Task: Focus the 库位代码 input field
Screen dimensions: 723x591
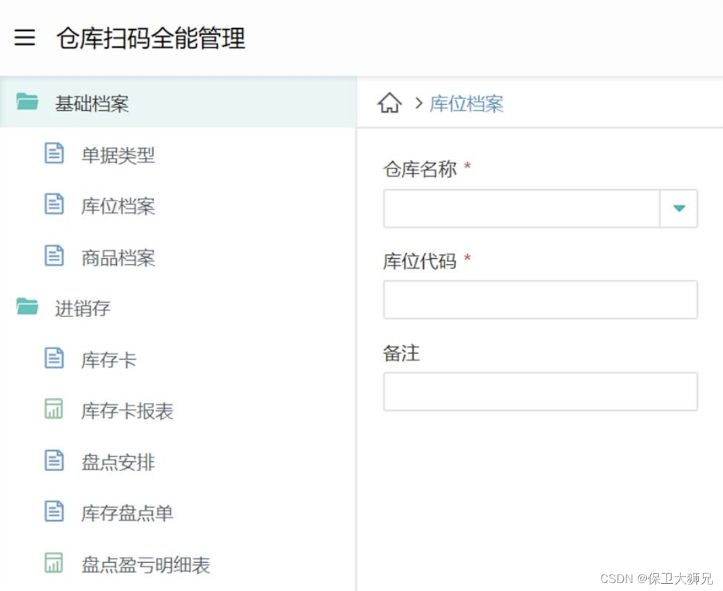Action: (541, 299)
